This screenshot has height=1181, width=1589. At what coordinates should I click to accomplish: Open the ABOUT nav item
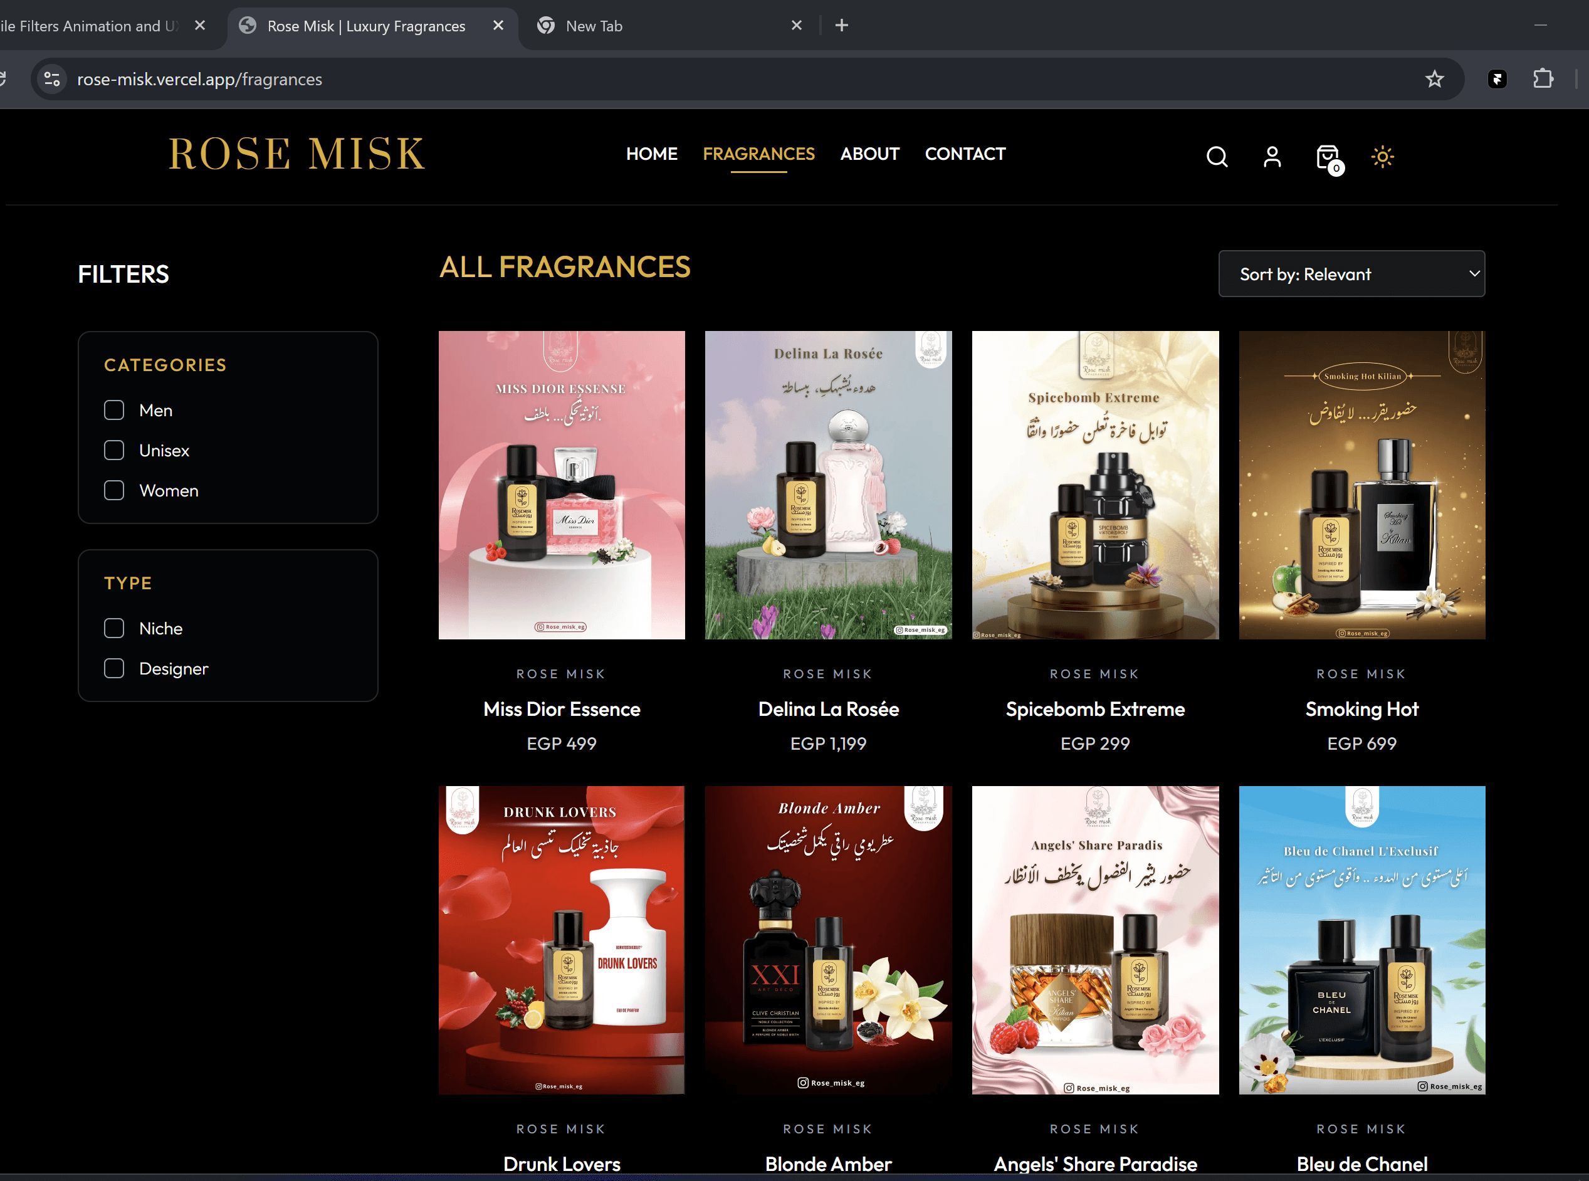click(x=869, y=154)
